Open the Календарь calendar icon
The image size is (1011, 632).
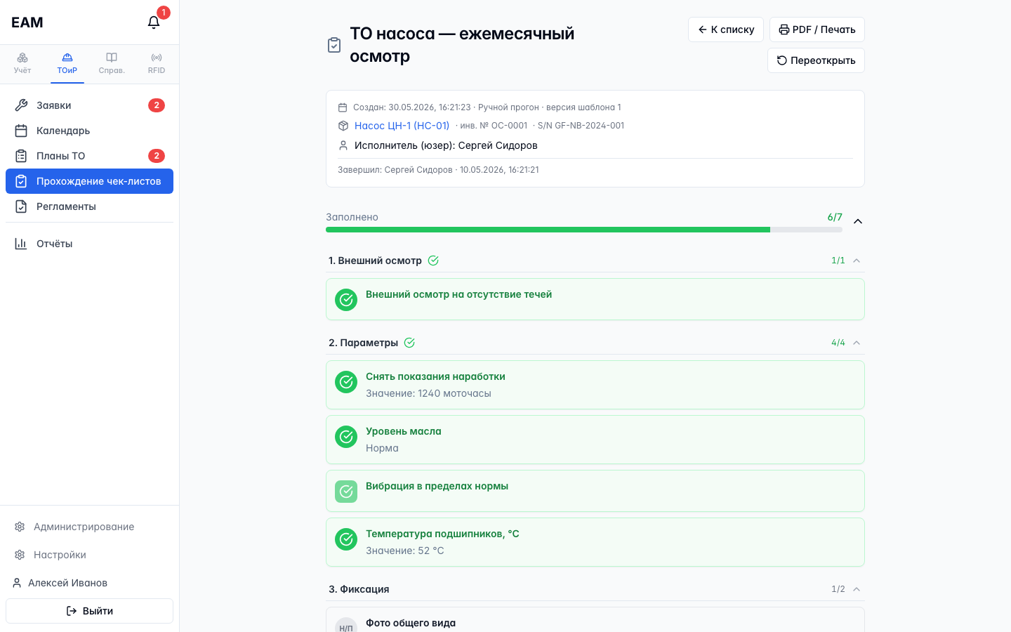point(21,131)
